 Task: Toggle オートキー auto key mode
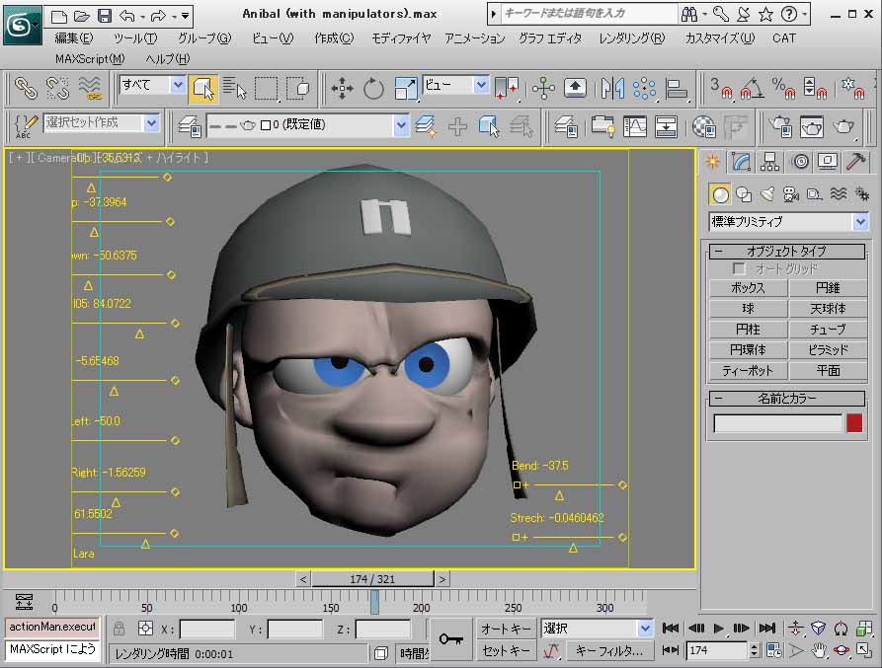506,629
